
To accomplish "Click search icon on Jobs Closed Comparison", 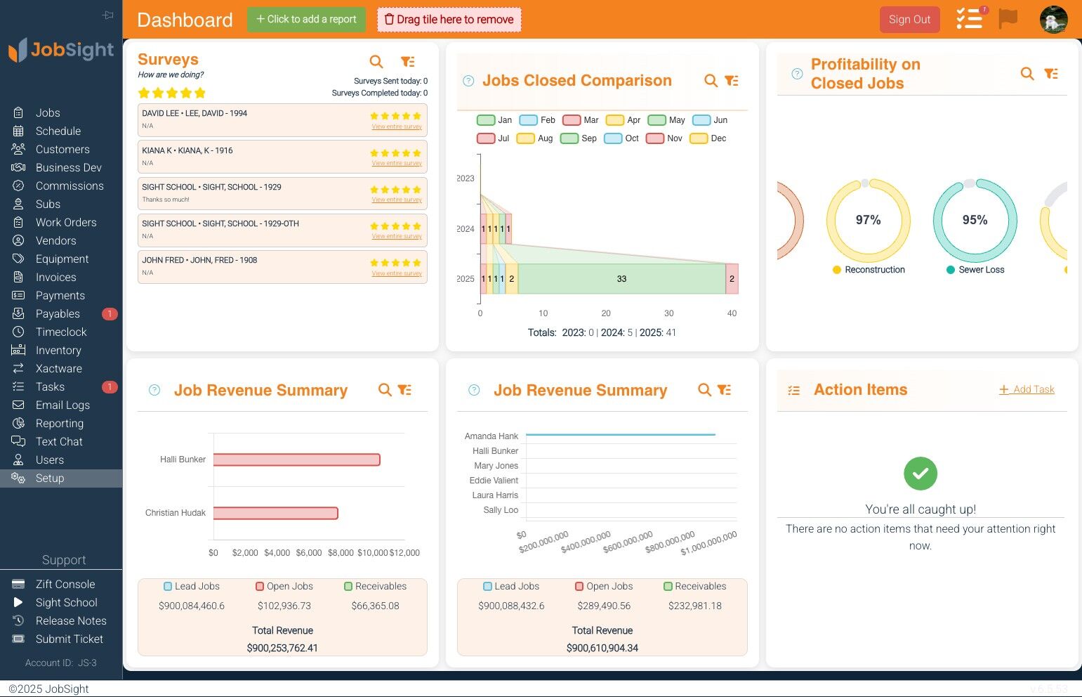I will coord(711,81).
